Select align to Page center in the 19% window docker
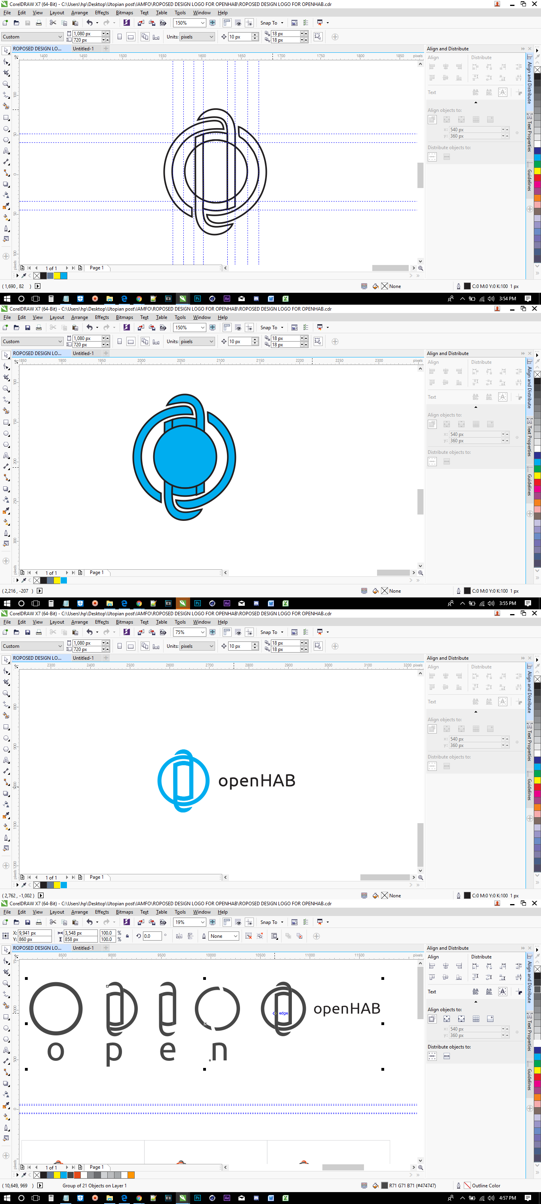The height and width of the screenshot is (1204, 541). pos(461,1019)
